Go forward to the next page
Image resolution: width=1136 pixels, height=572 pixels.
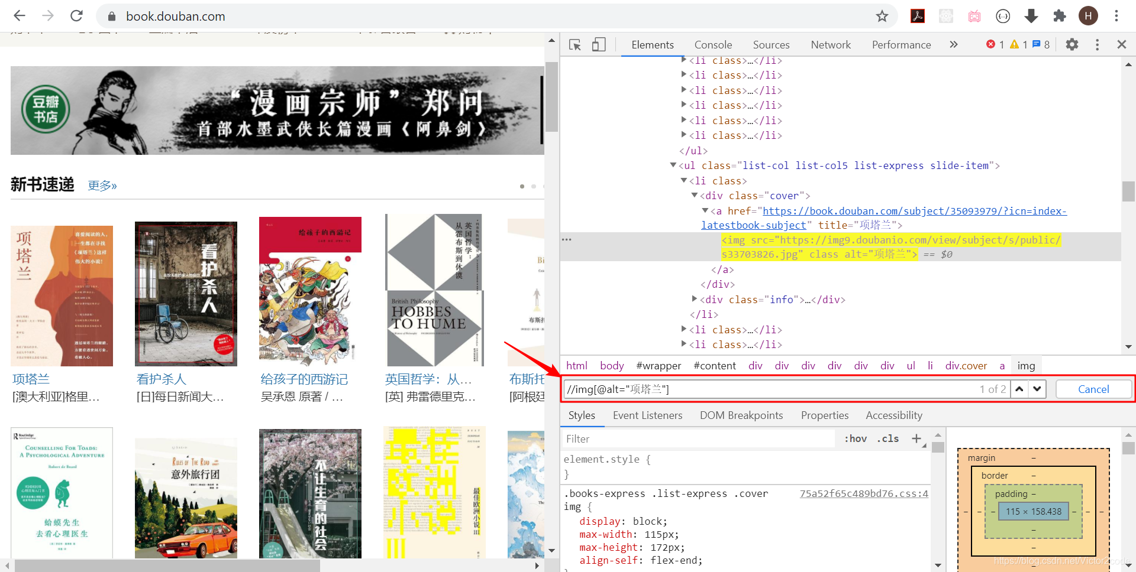pos(48,16)
